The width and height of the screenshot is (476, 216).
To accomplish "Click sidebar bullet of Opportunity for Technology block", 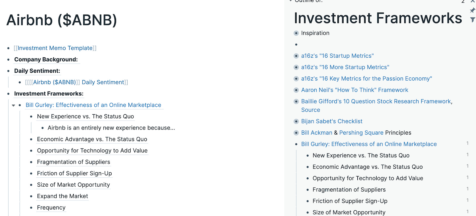I will pyautogui.click(x=308, y=178).
